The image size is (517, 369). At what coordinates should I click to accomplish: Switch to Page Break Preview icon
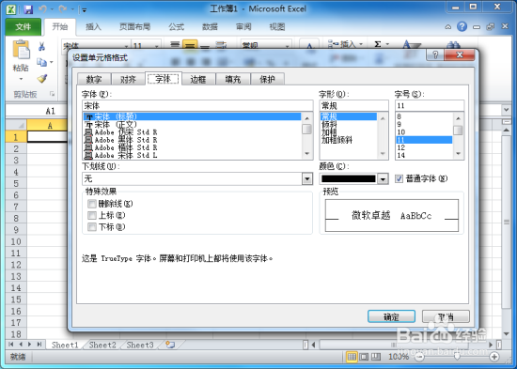376,357
